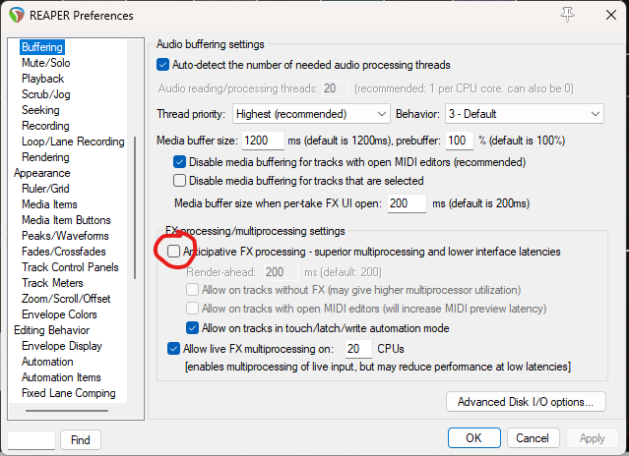Screen dimensions: 629x456
Task: Click the Media buffer size field
Action: [x=263, y=141]
